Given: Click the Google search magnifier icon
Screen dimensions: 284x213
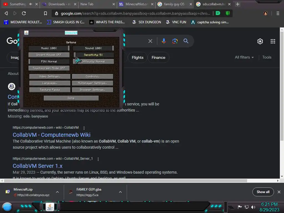Looking at the screenshot, I should pyautogui.click(x=186, y=41).
